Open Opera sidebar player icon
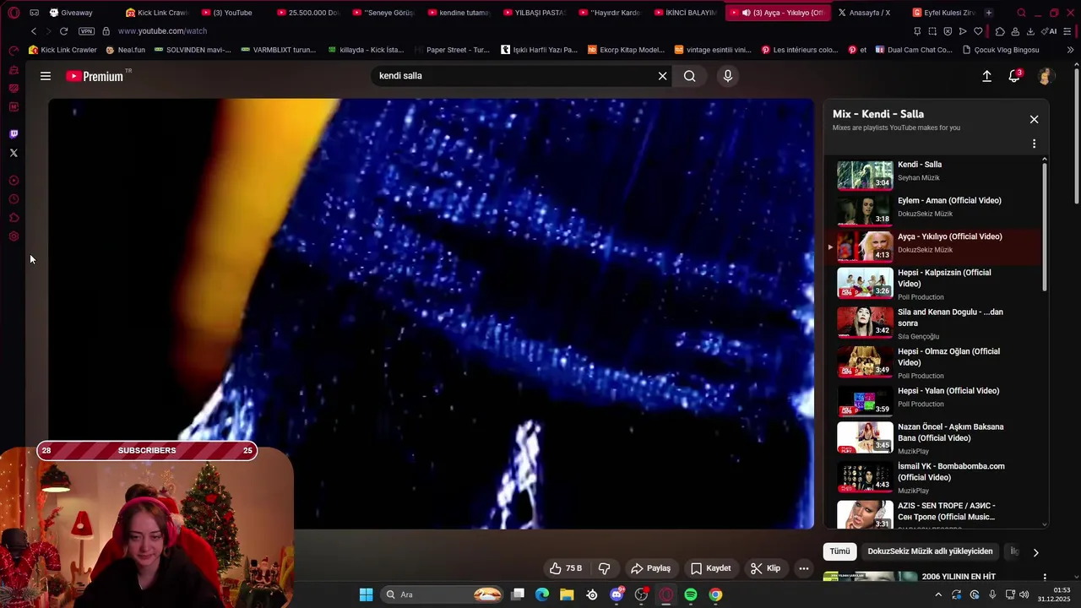 point(14,180)
